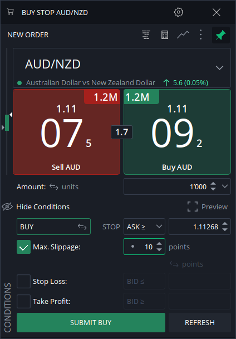Open the ASK ≥ stop condition dropdown
The image size is (236, 339).
[x=144, y=227]
